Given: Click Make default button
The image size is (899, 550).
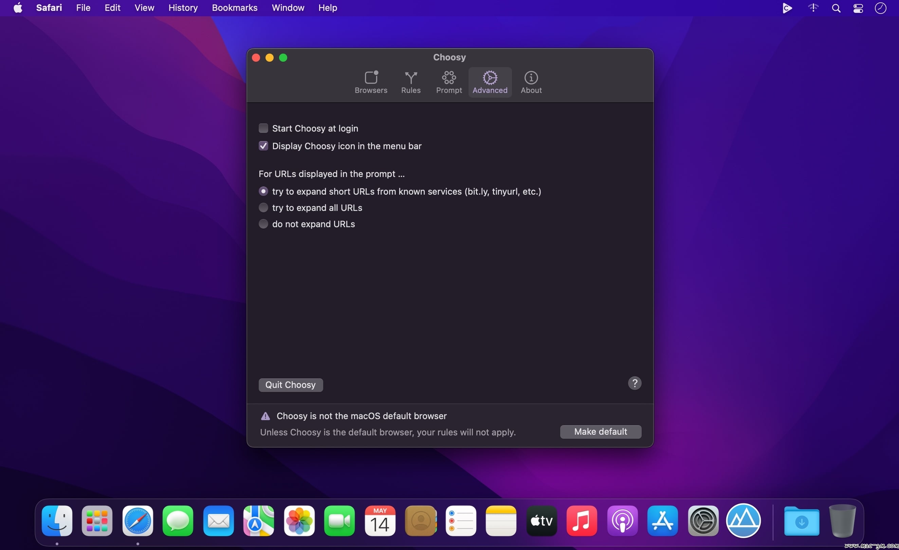Looking at the screenshot, I should point(601,432).
